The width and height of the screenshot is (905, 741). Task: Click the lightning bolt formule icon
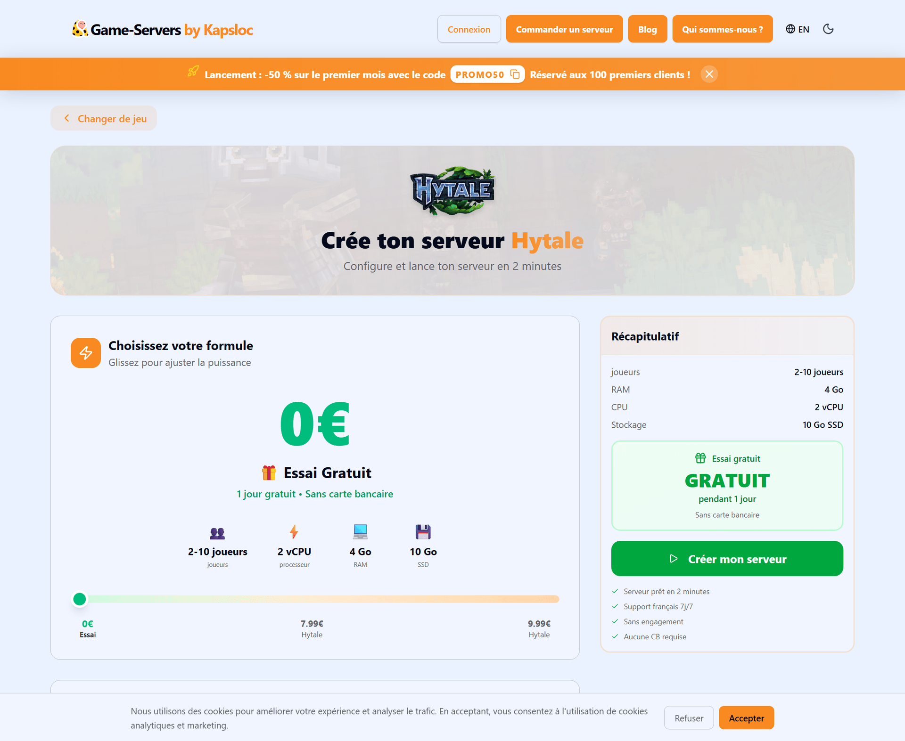click(86, 353)
